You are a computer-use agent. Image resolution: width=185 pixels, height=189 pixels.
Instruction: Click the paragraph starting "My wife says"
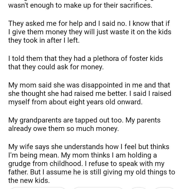[x=91, y=163]
